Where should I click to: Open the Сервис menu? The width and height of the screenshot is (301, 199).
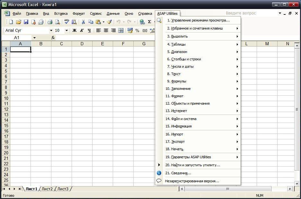click(96, 13)
